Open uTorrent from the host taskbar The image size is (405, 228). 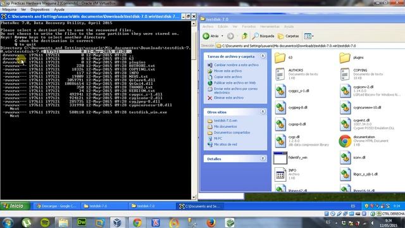(27, 222)
